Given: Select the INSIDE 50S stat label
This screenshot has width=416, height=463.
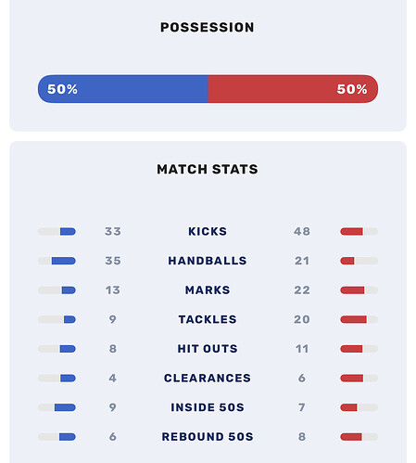Looking at the screenshot, I should pos(208,407).
